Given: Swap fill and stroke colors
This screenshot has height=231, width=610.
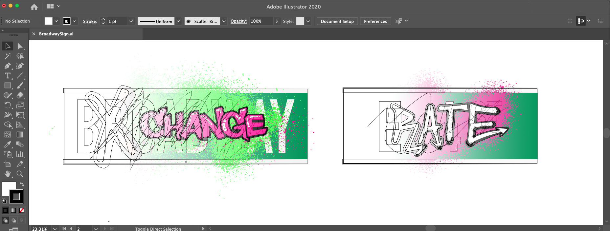Looking at the screenshot, I should click(x=22, y=184).
